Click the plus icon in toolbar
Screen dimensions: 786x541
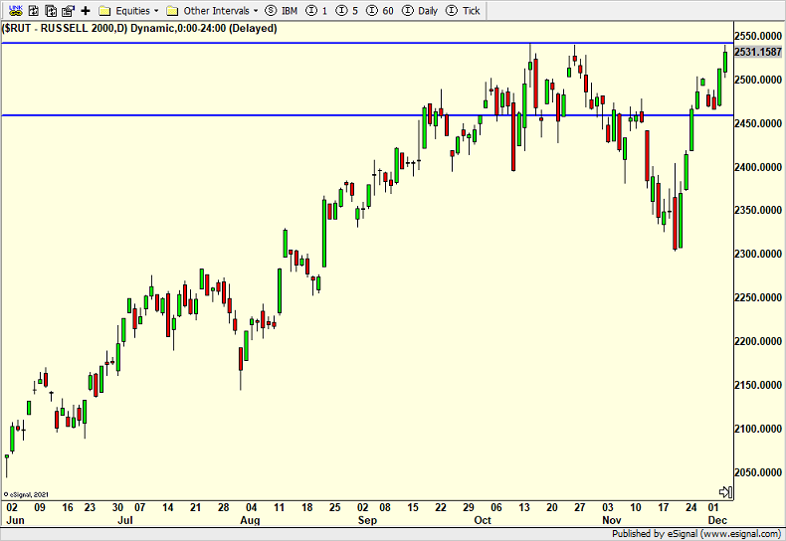86,11
